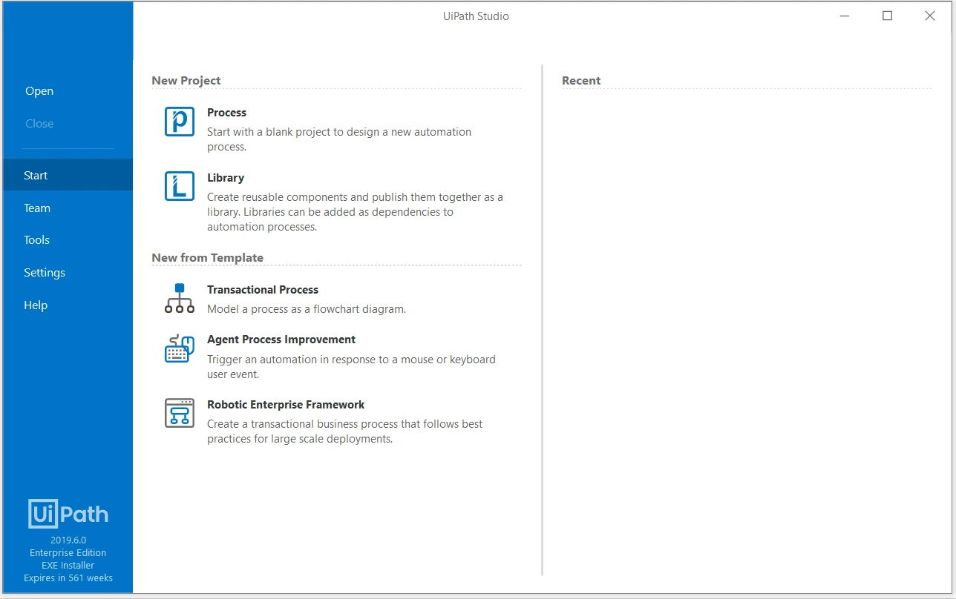Open the Settings tab

[45, 273]
